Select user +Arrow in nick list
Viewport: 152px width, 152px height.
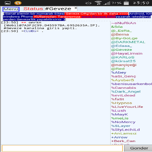pyautogui.click(x=119, y=137)
